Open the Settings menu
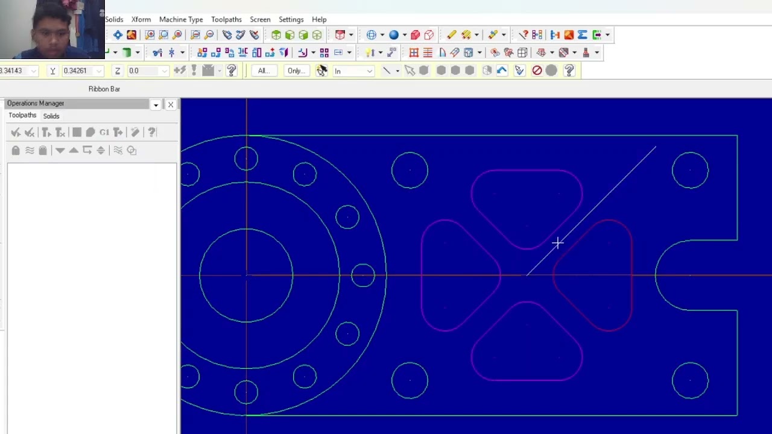Image resolution: width=772 pixels, height=434 pixels. [291, 19]
